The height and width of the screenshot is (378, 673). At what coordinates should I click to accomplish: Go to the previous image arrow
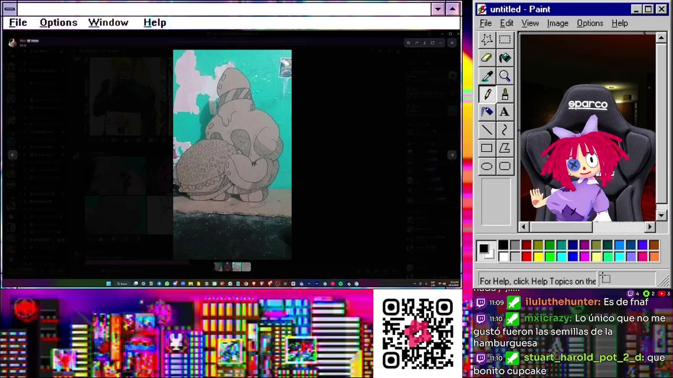pyautogui.click(x=13, y=155)
